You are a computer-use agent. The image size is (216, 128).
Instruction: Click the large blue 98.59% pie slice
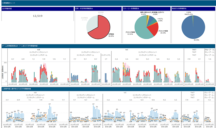(193, 28)
